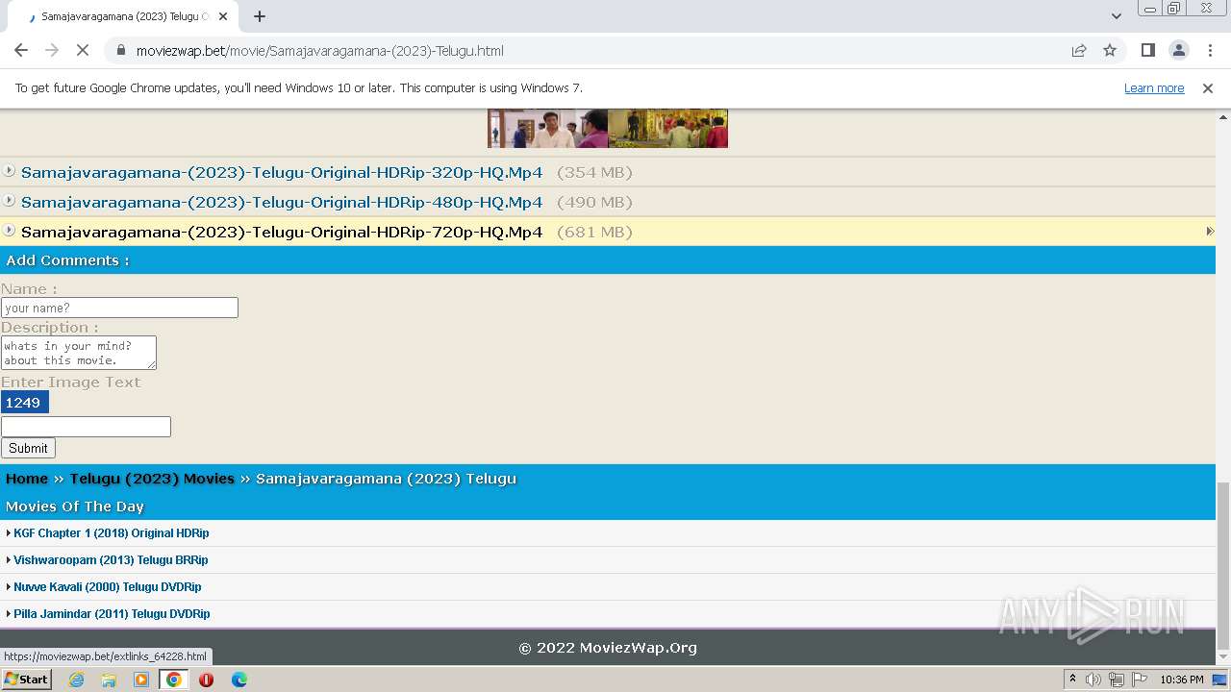Open media player taskbar icon
This screenshot has height=692, width=1231.
click(141, 680)
